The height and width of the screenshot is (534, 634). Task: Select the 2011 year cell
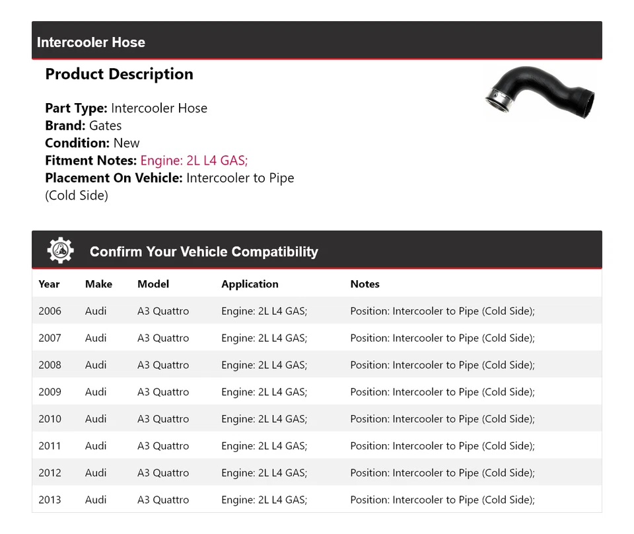[x=50, y=446]
